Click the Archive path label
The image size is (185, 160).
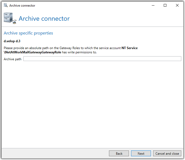point(12,59)
